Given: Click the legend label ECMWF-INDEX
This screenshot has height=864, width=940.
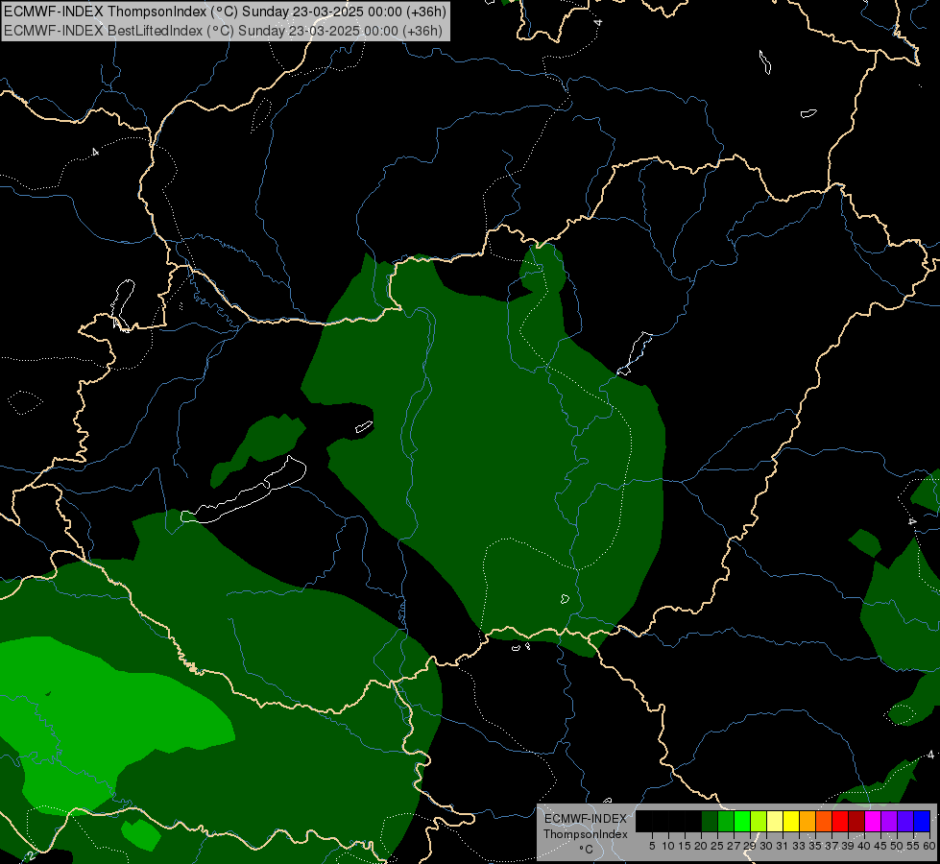Looking at the screenshot, I should [x=586, y=819].
